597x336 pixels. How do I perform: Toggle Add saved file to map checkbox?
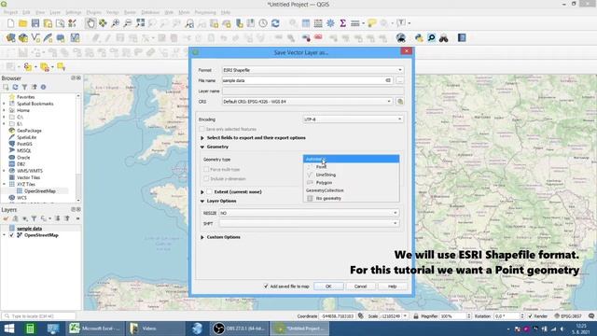(266, 287)
